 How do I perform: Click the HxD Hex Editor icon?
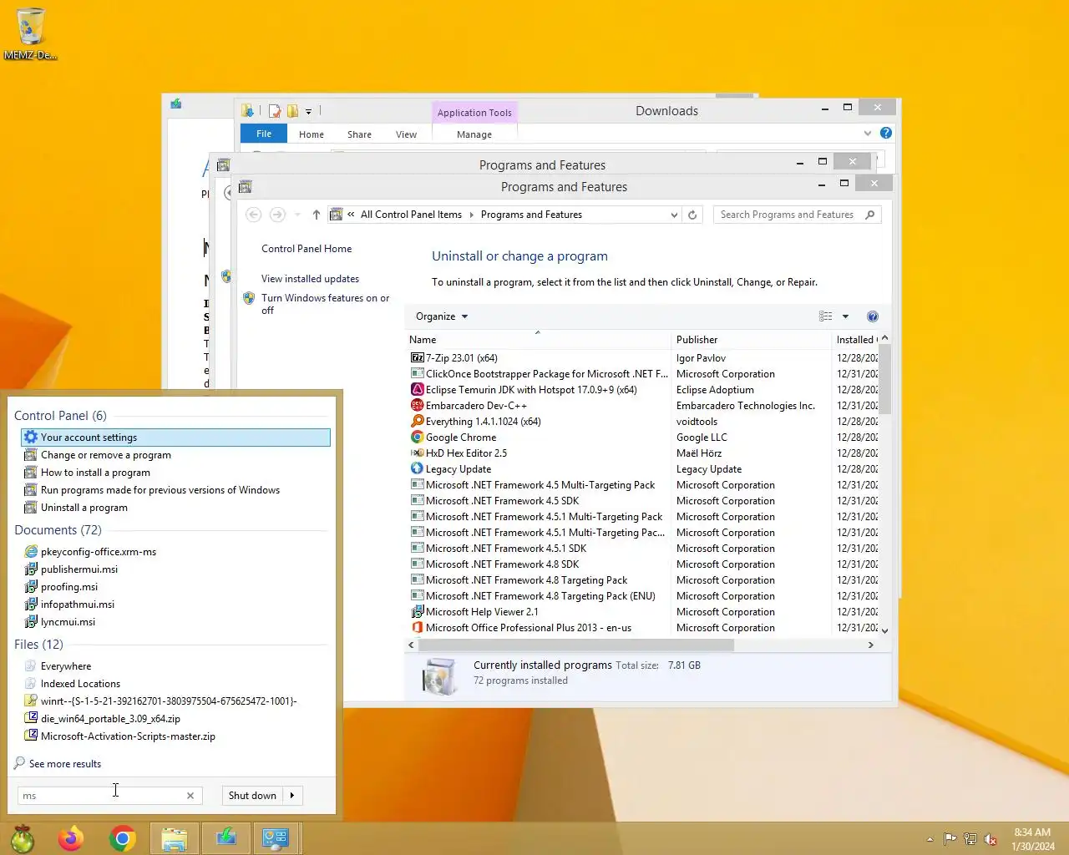point(418,453)
